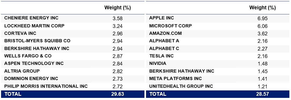Click the CORTEVA INC label

[20, 33]
